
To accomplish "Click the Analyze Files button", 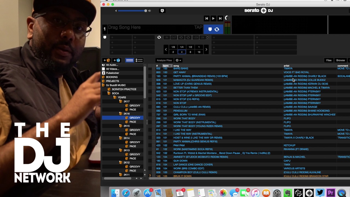I will tap(164, 60).
